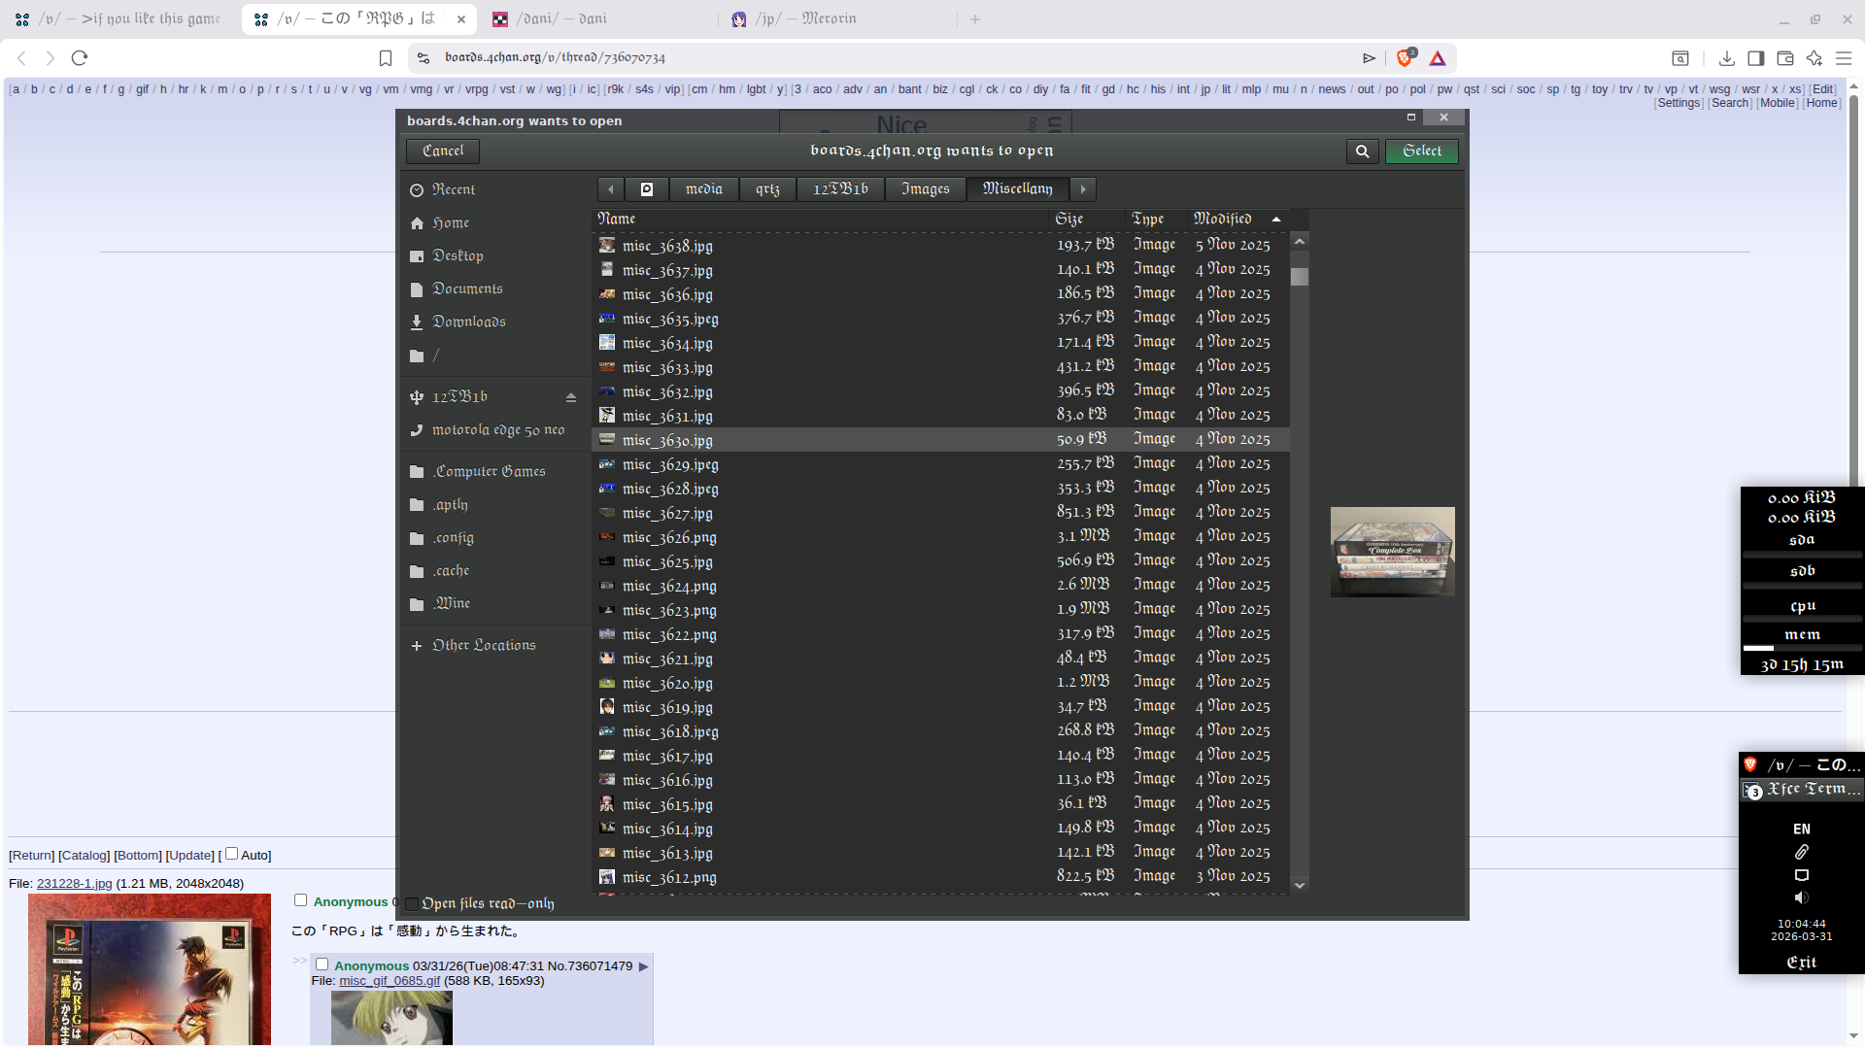Click the browser bookmark icon

click(385, 58)
